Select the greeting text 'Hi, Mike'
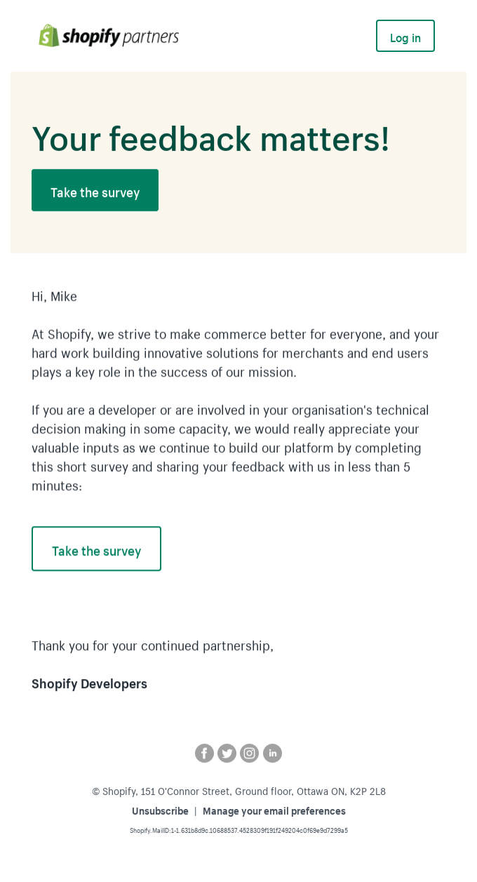The height and width of the screenshot is (882, 477). 54,296
